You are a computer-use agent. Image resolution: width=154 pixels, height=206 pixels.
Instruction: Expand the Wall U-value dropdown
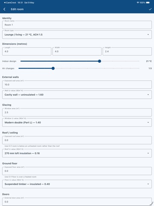77,95
